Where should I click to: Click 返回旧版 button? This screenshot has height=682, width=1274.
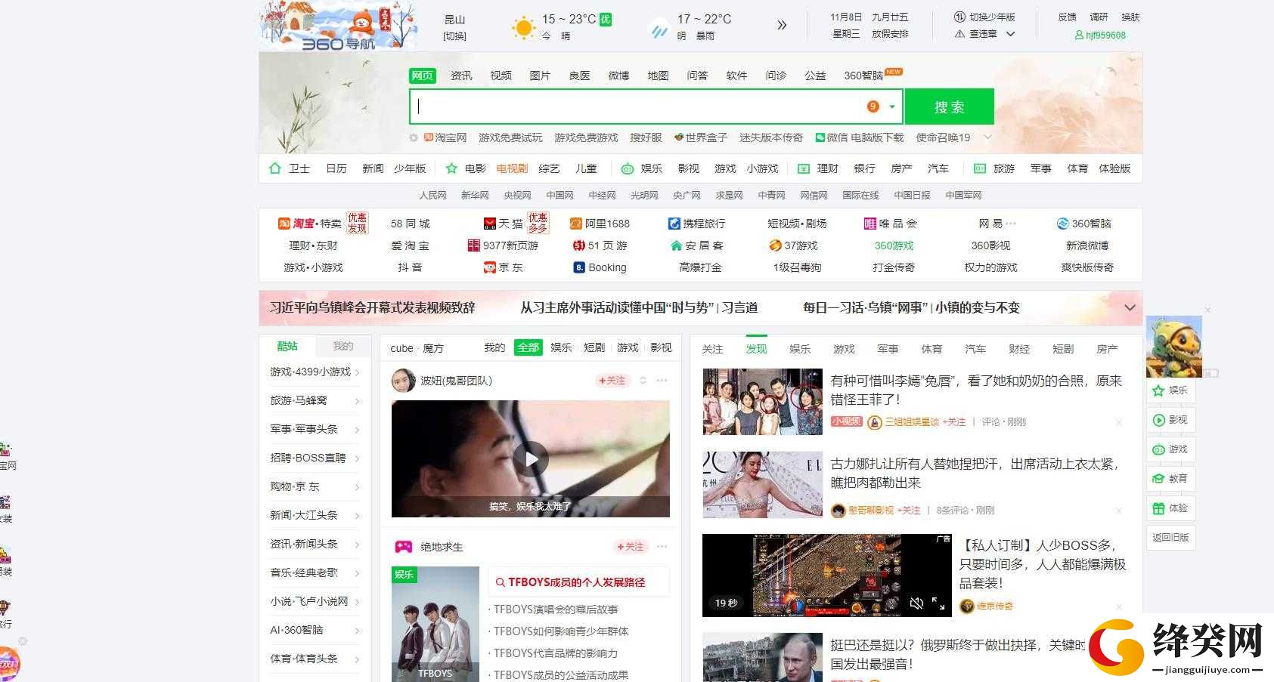pos(1170,538)
